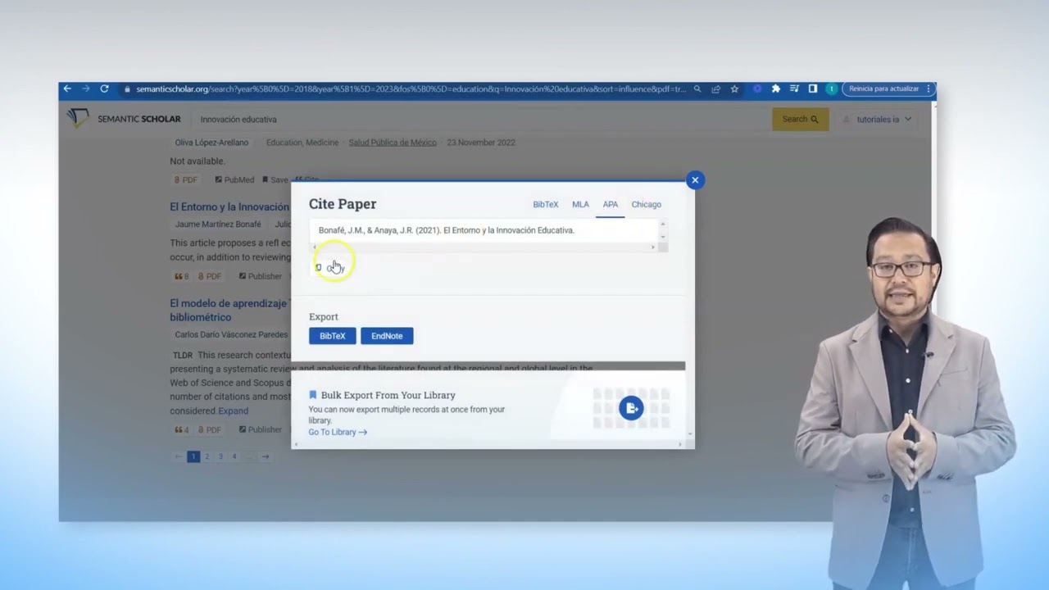Go to next results page arrow
This screenshot has height=590, width=1049.
[265, 456]
